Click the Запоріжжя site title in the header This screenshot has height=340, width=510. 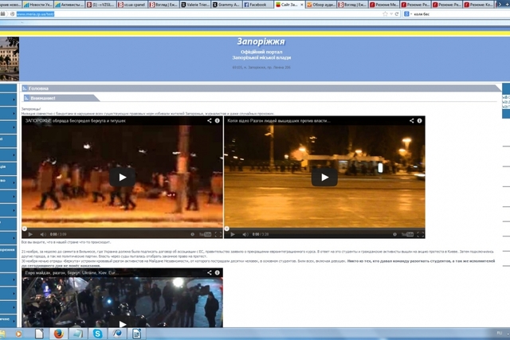pyautogui.click(x=261, y=41)
